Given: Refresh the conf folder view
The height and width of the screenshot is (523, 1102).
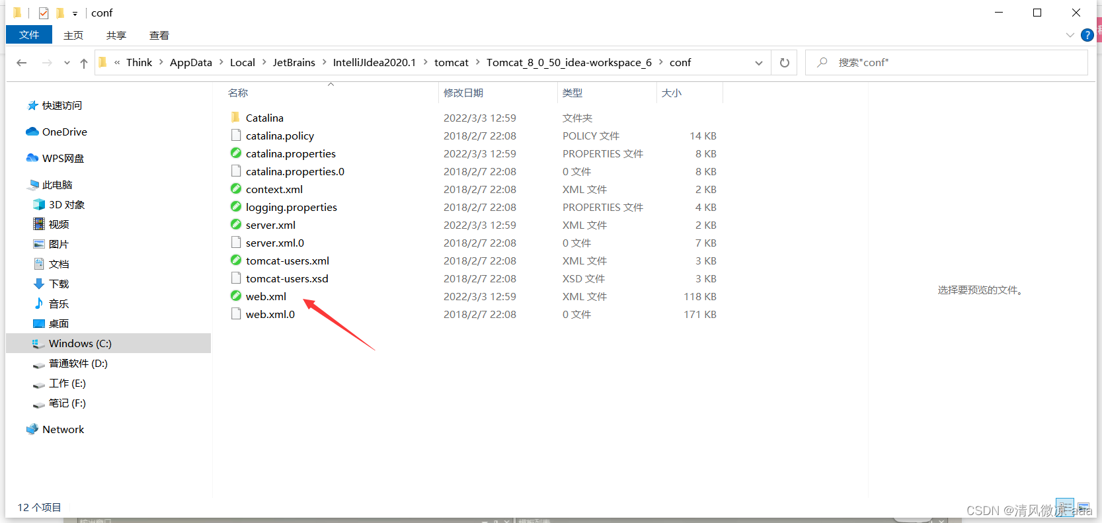Looking at the screenshot, I should 784,63.
